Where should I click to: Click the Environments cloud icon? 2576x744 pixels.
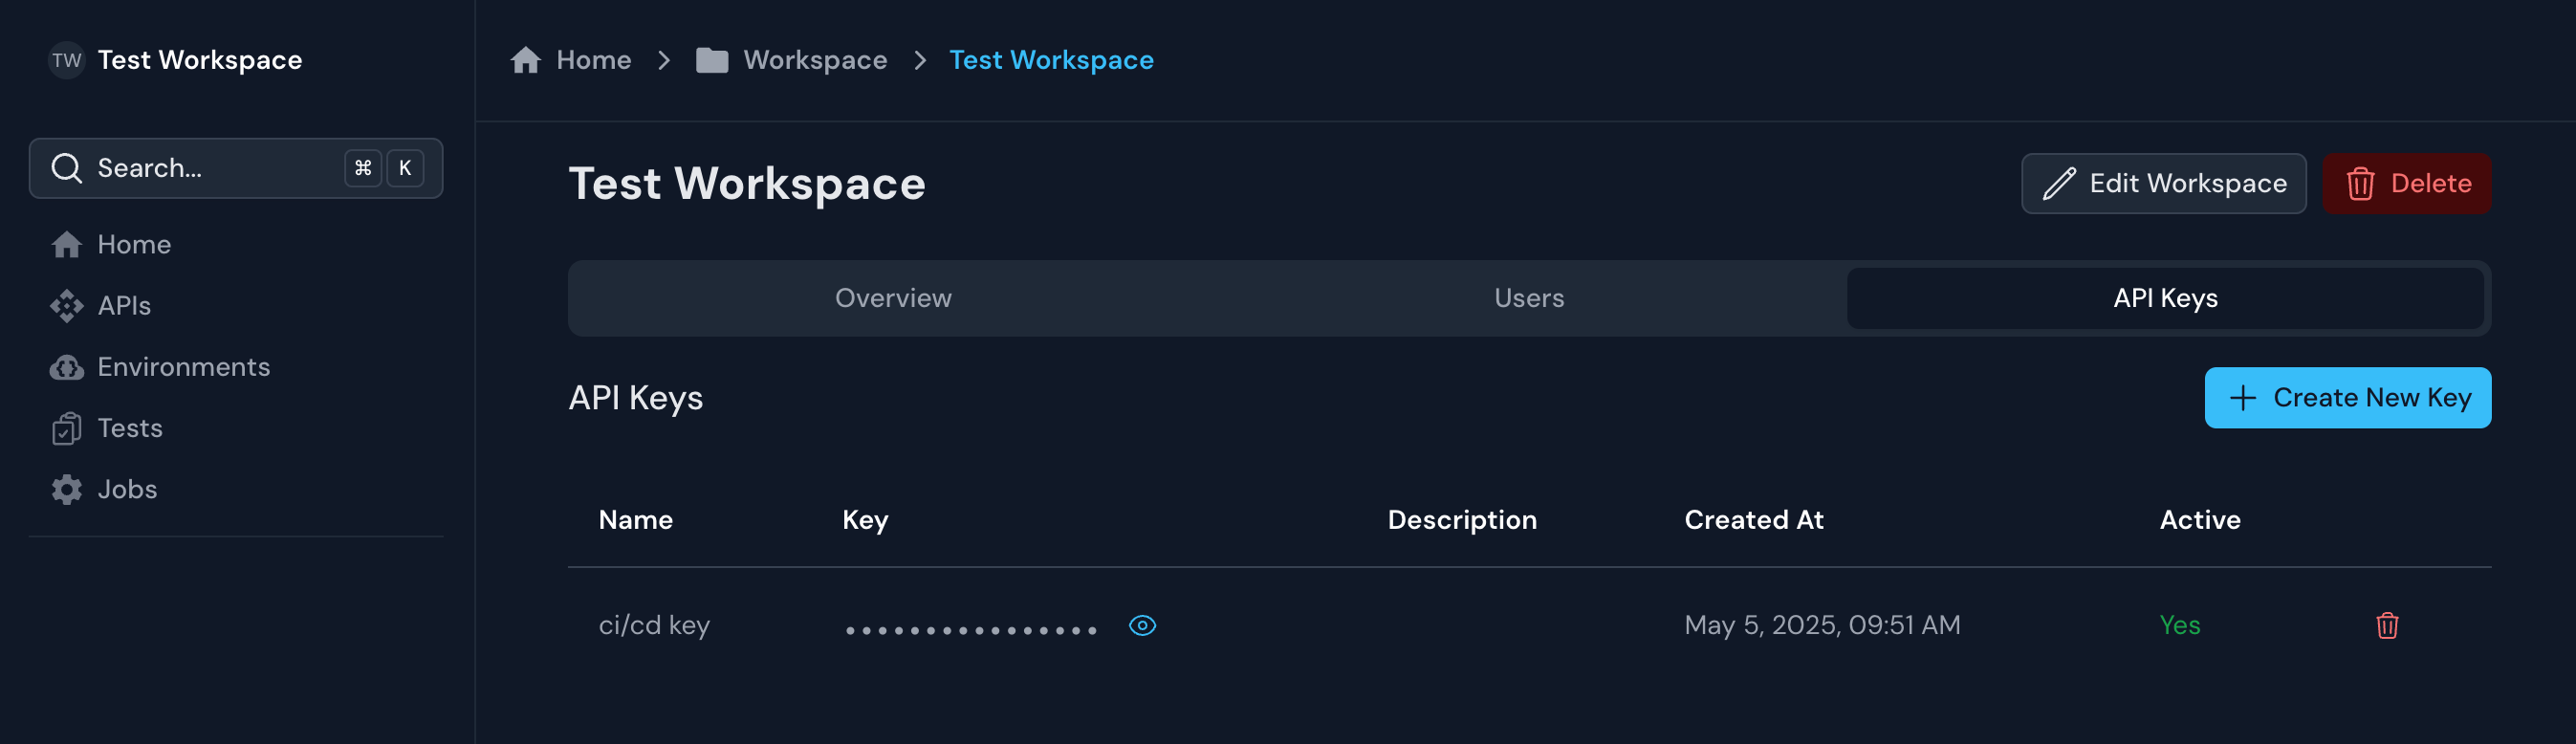point(67,367)
